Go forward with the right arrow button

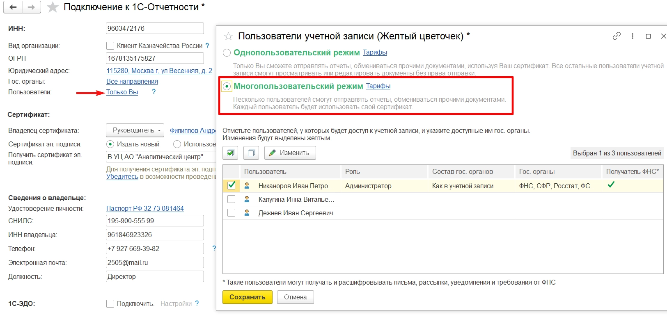pyautogui.click(x=31, y=7)
